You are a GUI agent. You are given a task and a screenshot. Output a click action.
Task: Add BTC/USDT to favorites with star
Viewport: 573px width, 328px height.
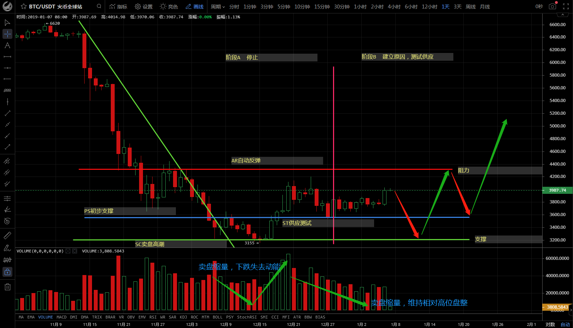[24, 6]
